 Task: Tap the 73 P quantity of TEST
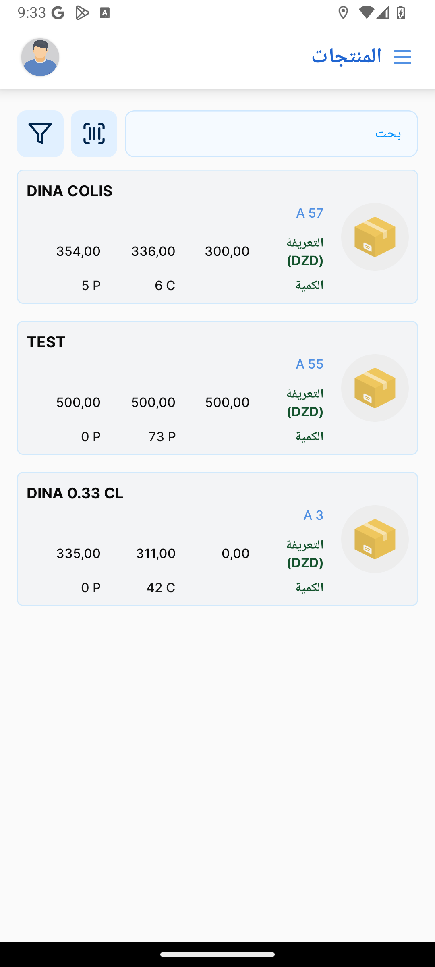click(x=162, y=436)
